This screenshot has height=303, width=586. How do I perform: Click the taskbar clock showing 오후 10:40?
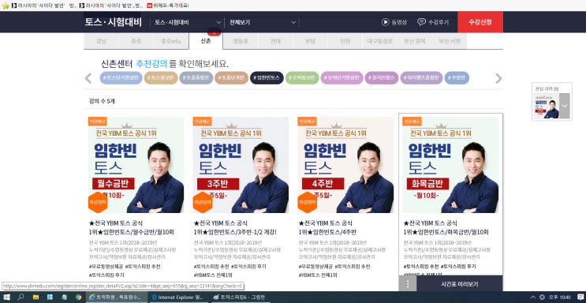[x=559, y=297]
